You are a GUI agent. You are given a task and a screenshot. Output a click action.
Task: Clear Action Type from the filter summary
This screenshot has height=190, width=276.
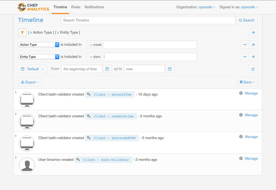[x=31, y=32]
